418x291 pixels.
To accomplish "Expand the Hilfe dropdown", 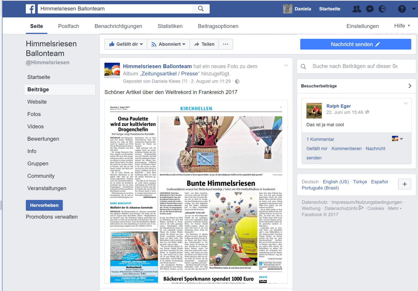I will 402,26.
